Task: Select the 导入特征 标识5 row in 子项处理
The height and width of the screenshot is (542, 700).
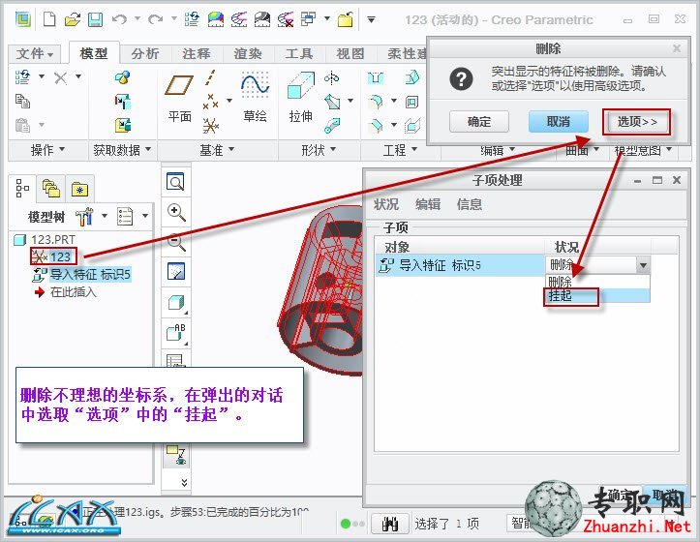Action: (x=459, y=265)
